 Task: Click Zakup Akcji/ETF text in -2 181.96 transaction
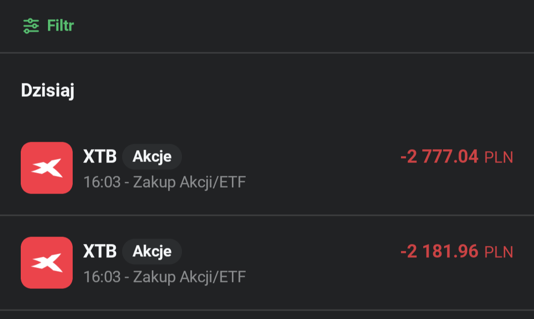(189, 277)
